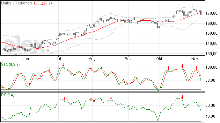Screen dimensions: 220x123
Task: Click the October red sell arrow in RSI
Action: [x=182, y=97]
